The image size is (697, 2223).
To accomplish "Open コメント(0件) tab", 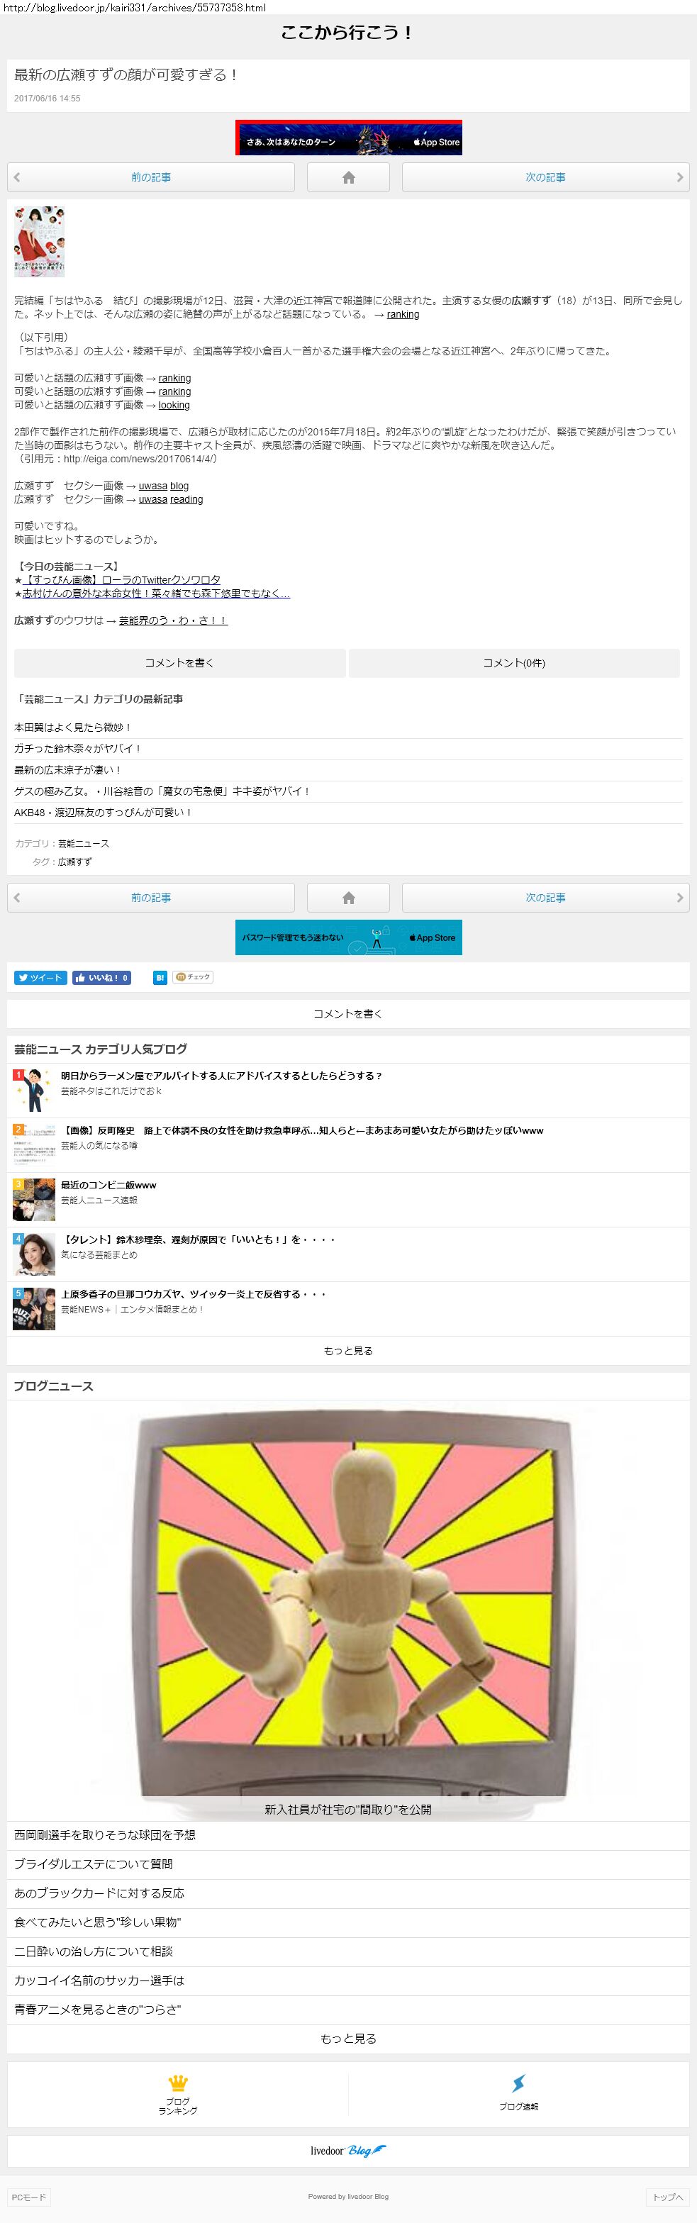I will point(514,663).
